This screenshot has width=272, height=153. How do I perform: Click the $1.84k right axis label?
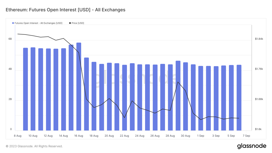tap(259, 39)
